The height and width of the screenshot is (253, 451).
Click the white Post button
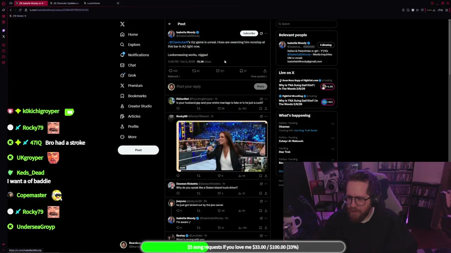(x=138, y=150)
